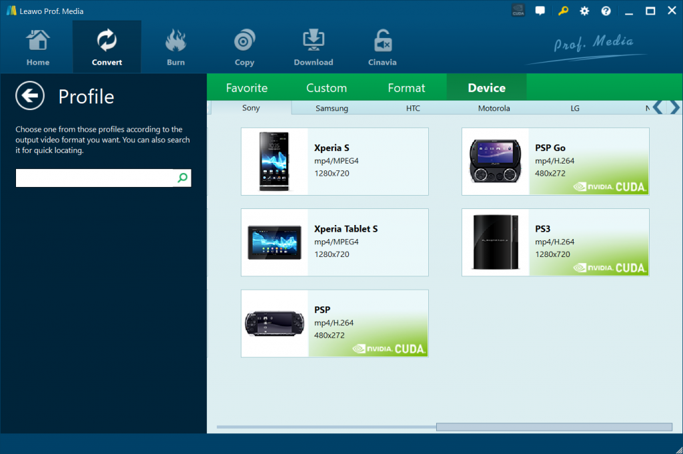Maximize the Leawo window
Screen dimensions: 683x454
[x=650, y=11]
